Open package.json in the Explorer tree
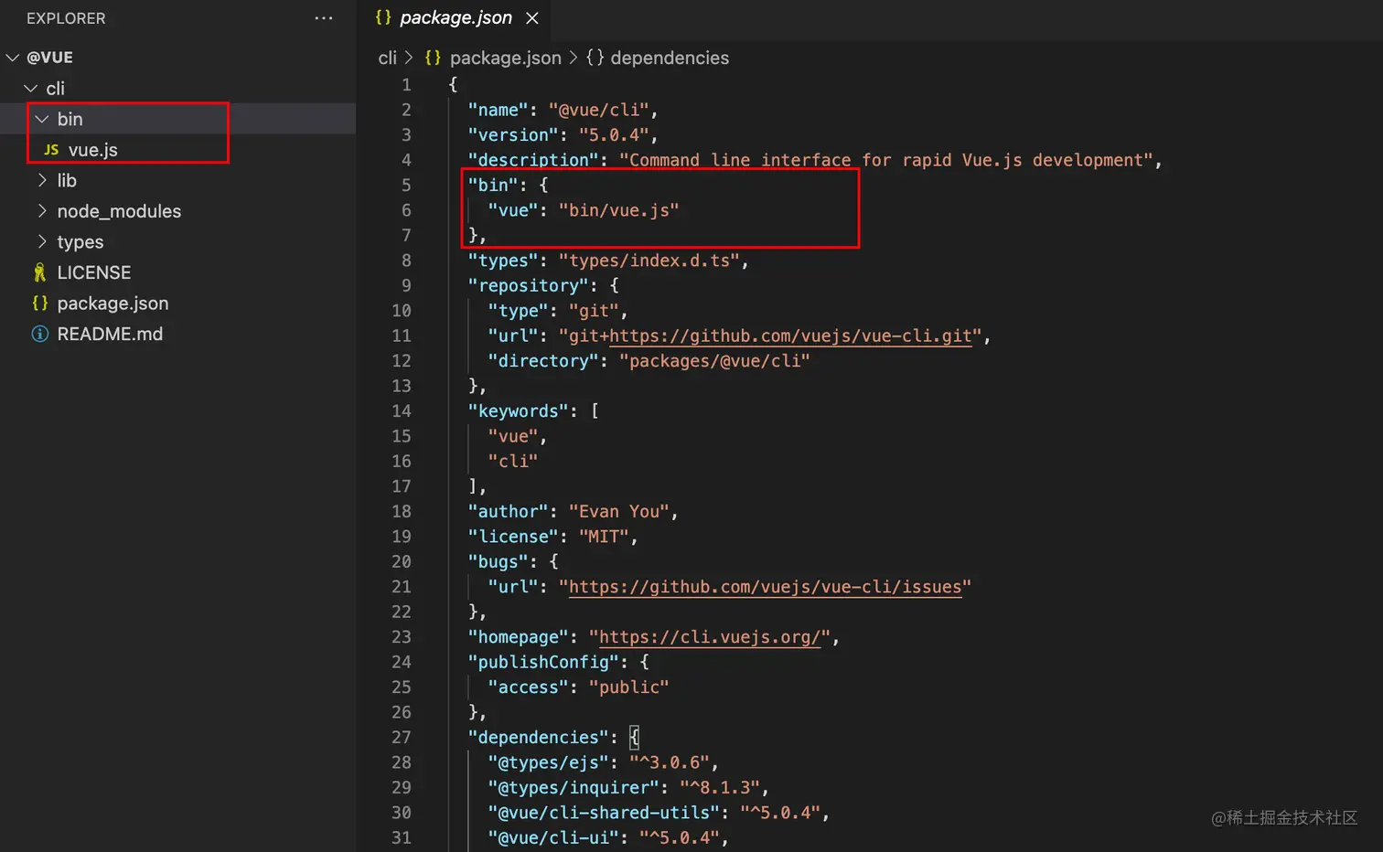 [113, 304]
